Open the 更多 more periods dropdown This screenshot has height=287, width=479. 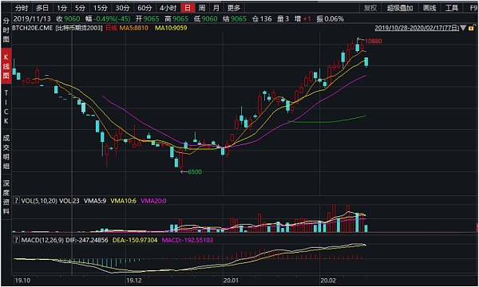coord(234,8)
